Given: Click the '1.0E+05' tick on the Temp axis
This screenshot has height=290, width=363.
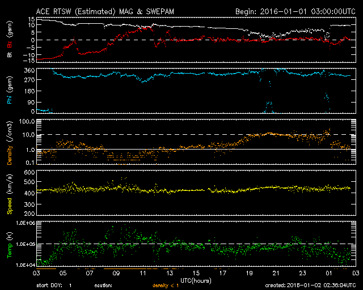Looking at the screenshot, I should tap(26, 244).
